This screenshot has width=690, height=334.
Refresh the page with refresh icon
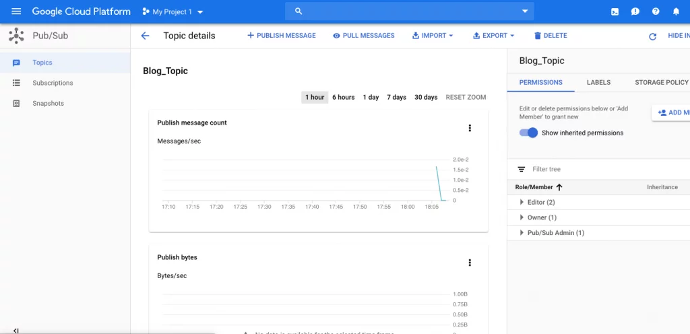pyautogui.click(x=652, y=36)
